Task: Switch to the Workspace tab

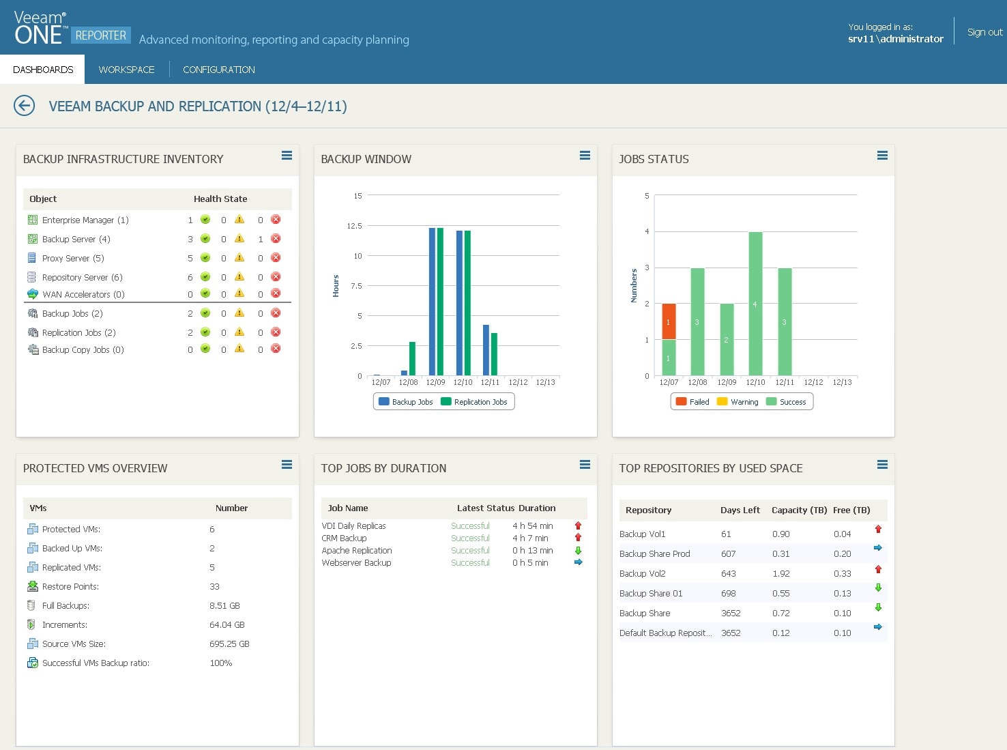Action: pos(126,70)
